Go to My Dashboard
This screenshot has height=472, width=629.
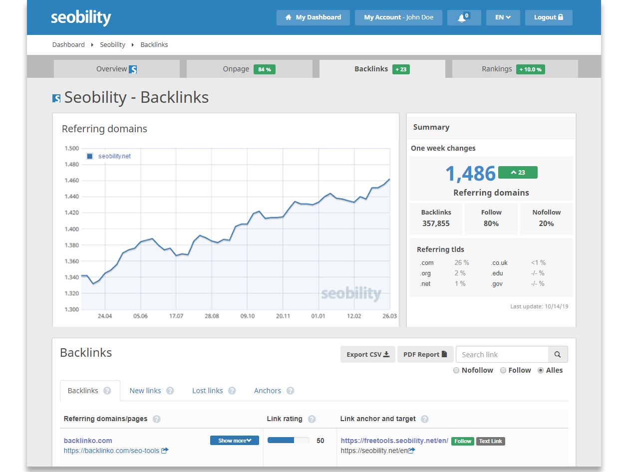(x=313, y=17)
